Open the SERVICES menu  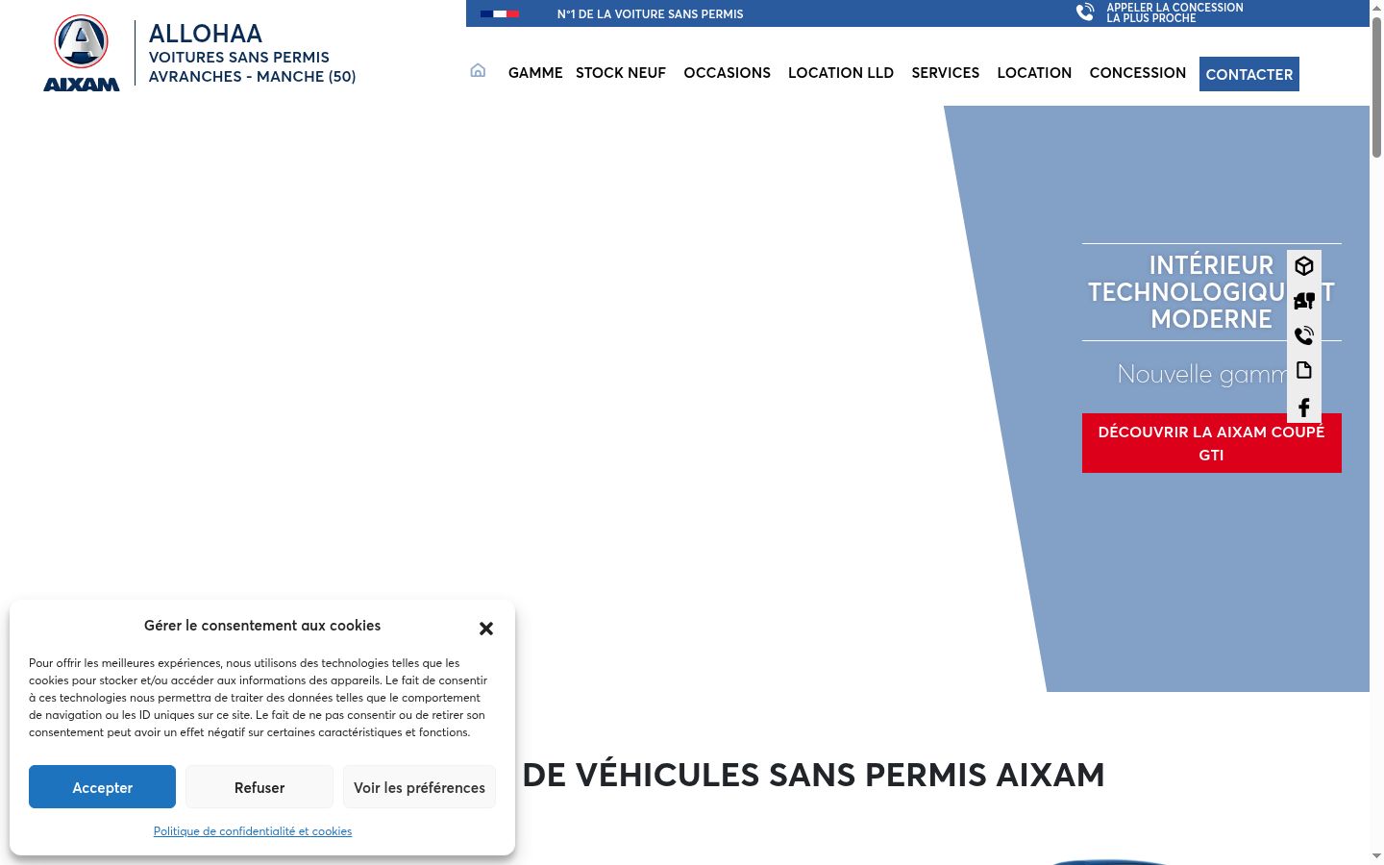pyautogui.click(x=946, y=73)
